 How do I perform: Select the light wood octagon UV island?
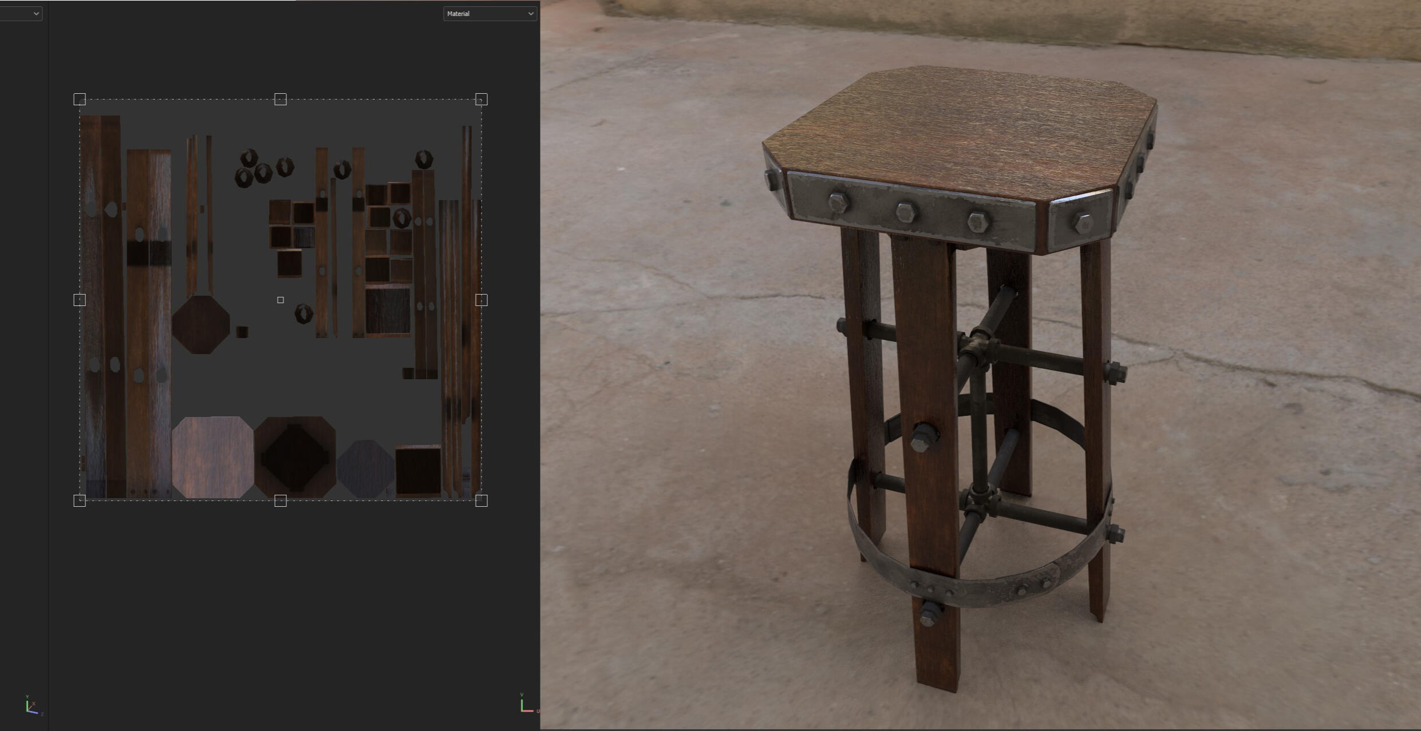[212, 456]
